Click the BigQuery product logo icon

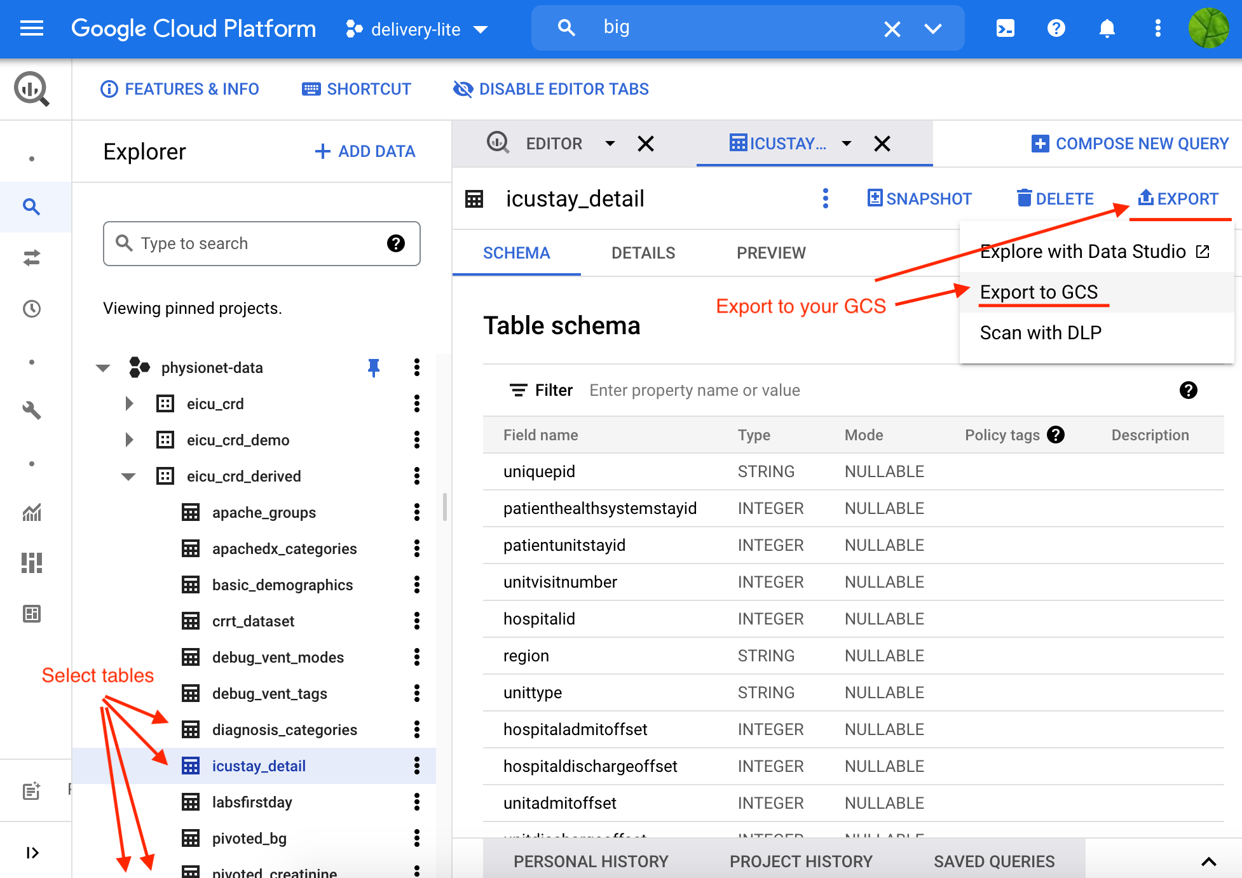coord(32,89)
